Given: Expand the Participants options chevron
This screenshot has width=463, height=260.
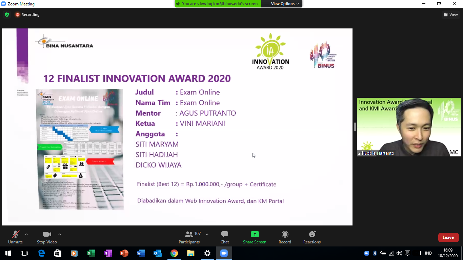Looking at the screenshot, I should click(207, 234).
